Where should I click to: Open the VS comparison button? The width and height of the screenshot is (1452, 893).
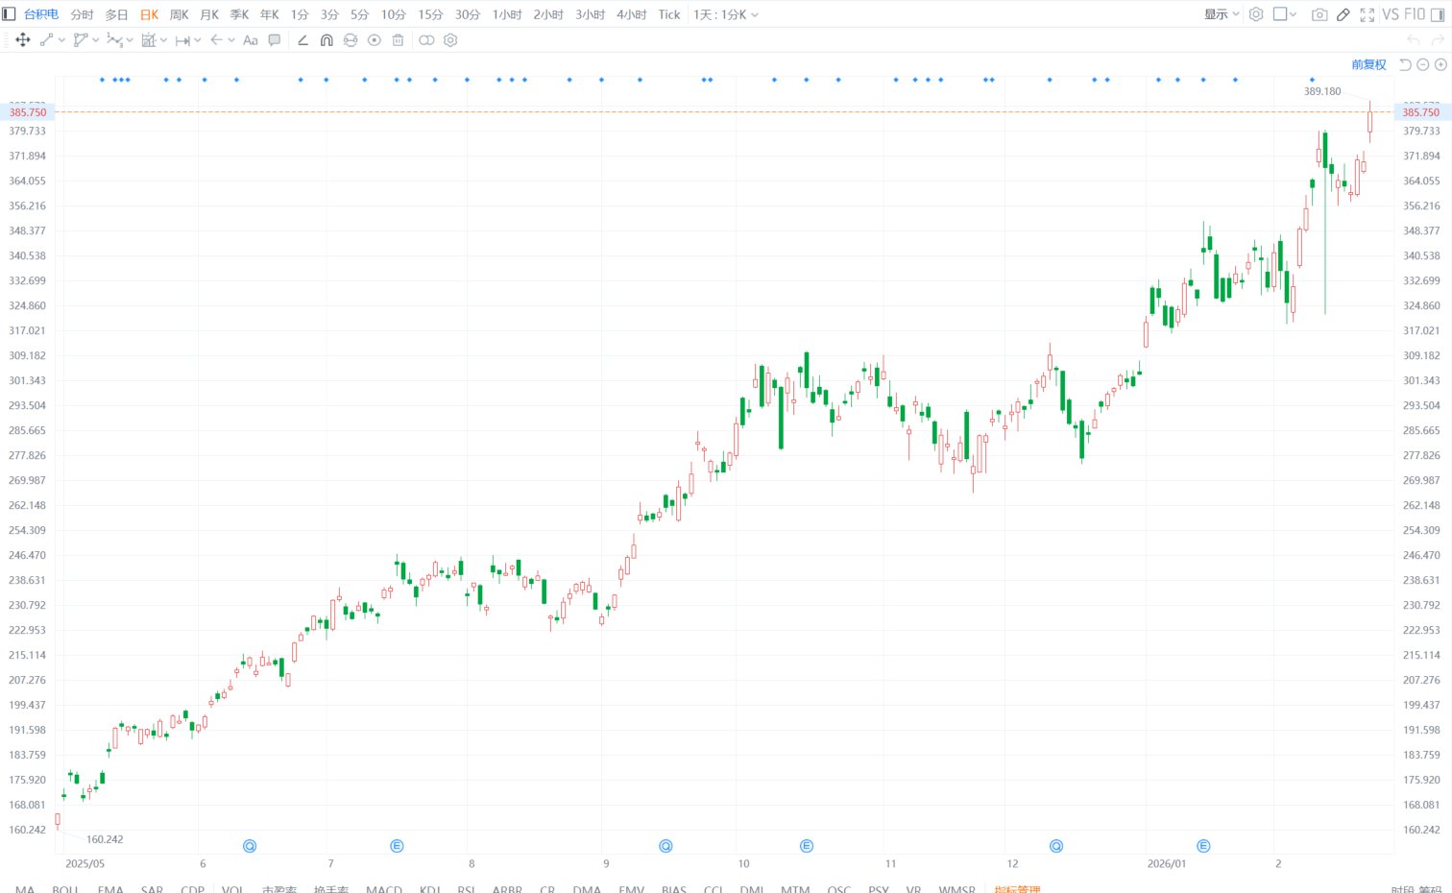(1391, 14)
